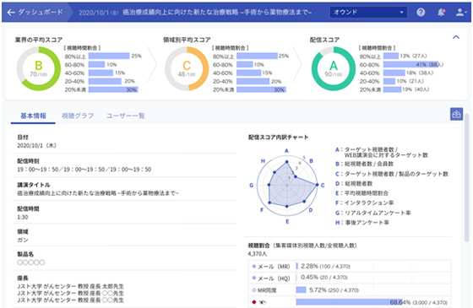This screenshot has height=308, width=473.
Task: Click the ダッシュボード breadcrumb label
Action: click(41, 13)
